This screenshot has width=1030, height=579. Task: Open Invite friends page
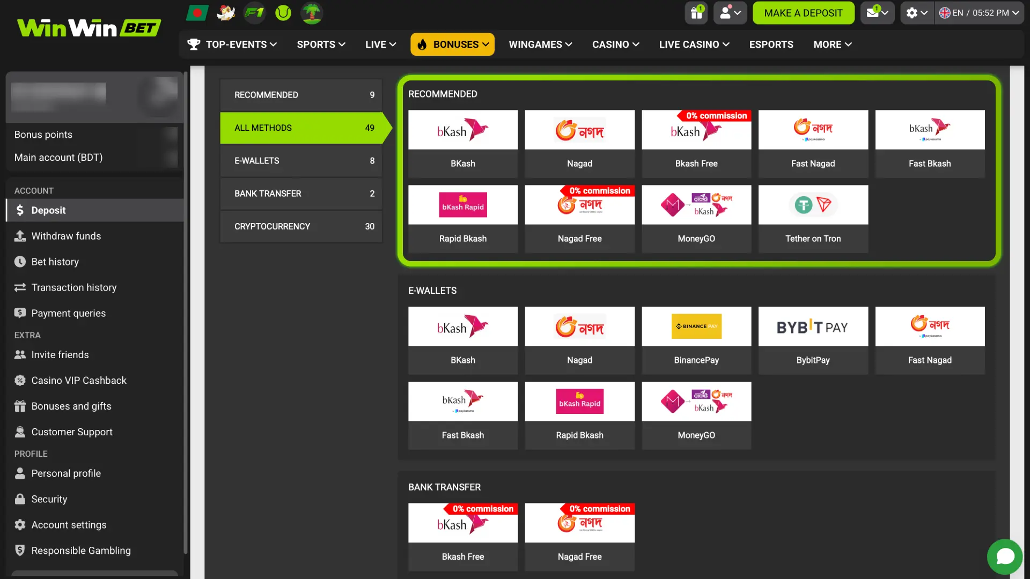(94, 354)
